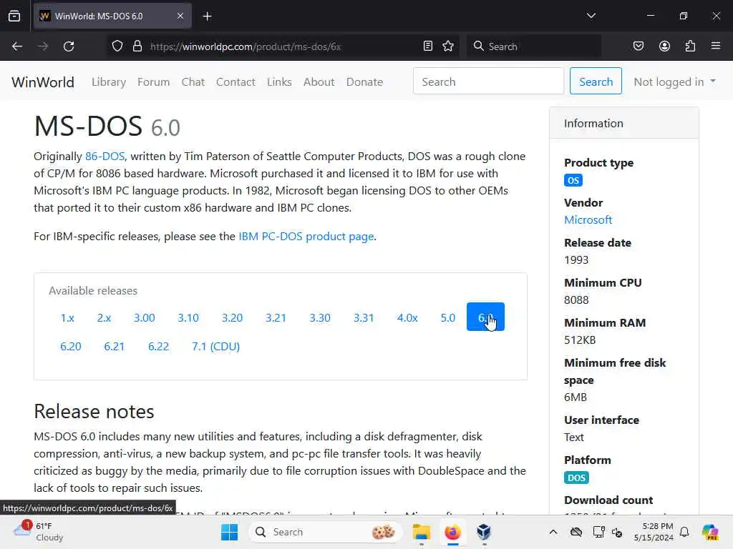This screenshot has width=733, height=549.
Task: Open tracking protection shield icon
Action: pyautogui.click(x=117, y=46)
